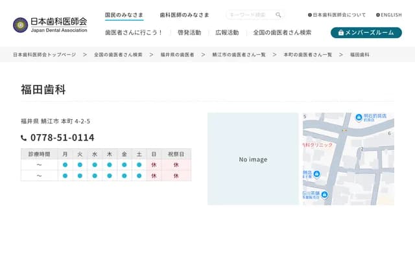415x259 pixels.
Task: Open the 啓発活動 menu item
Action: tap(189, 32)
